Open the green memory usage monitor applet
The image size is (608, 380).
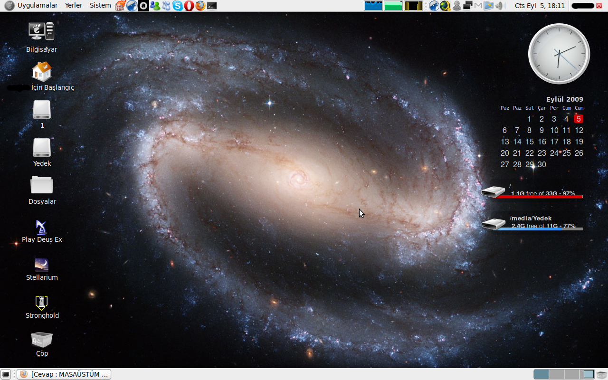(x=393, y=6)
